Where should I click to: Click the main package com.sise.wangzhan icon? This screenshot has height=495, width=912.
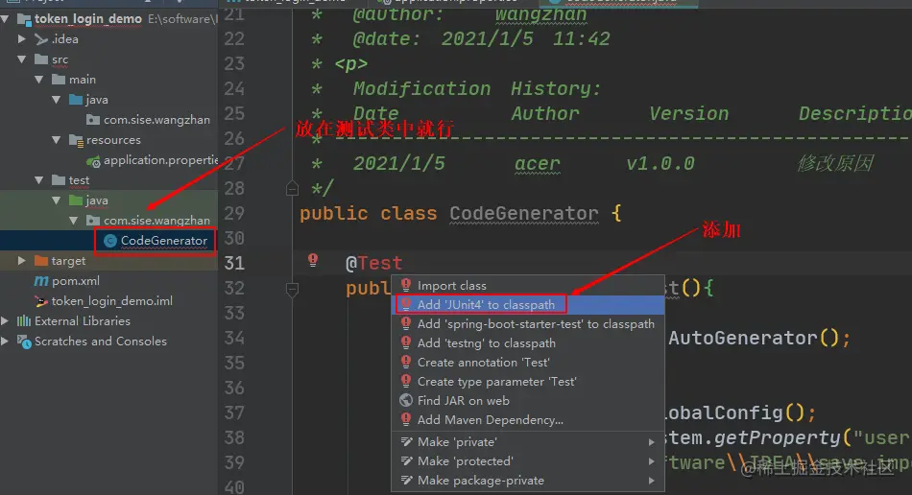(92, 120)
